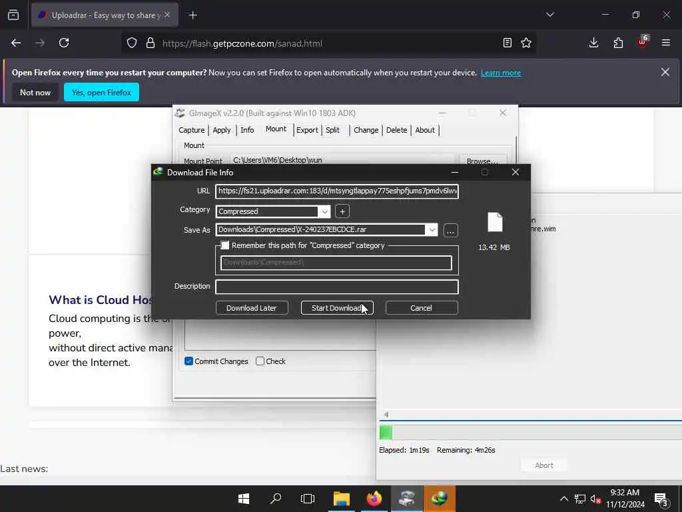Open the extensions puzzle icon
The width and height of the screenshot is (682, 512).
coord(618,43)
